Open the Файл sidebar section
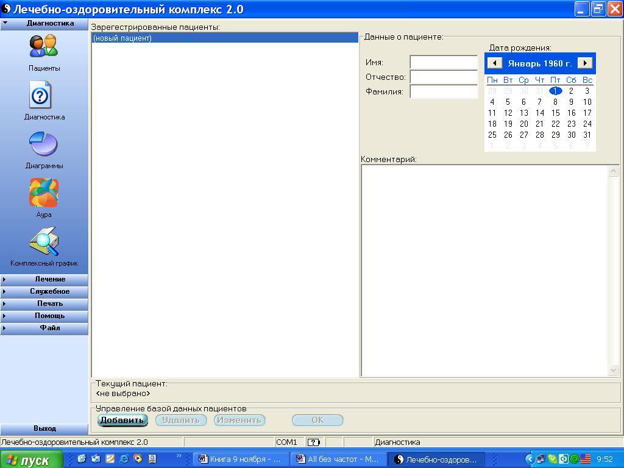This screenshot has height=468, width=624. [x=44, y=328]
